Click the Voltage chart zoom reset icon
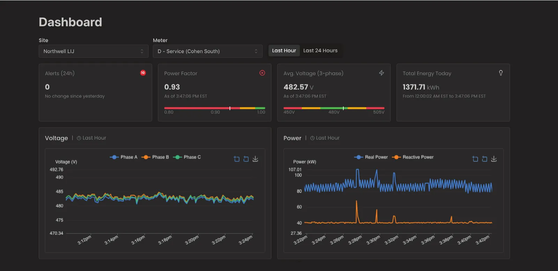The image size is (558, 271). coord(246,159)
